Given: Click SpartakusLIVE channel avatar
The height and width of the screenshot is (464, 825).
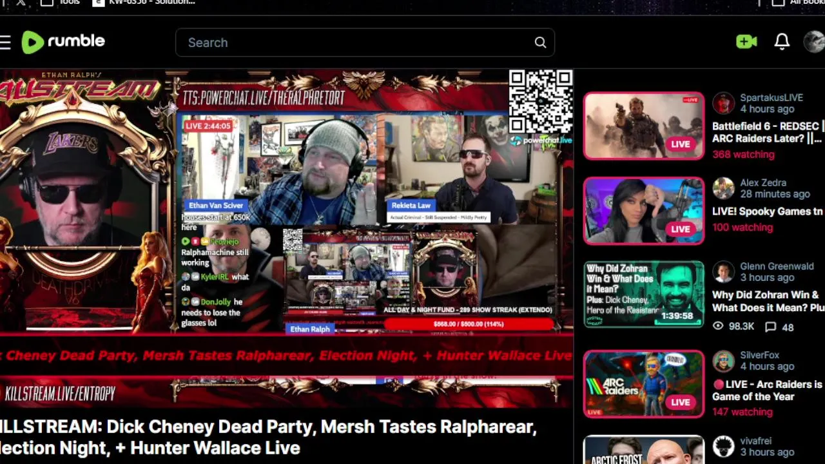Looking at the screenshot, I should 723,103.
